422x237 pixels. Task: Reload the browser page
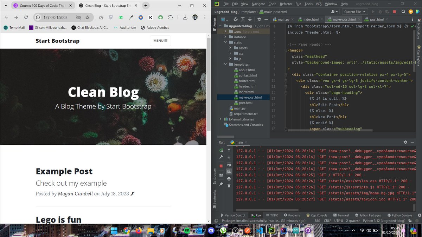pyautogui.click(x=26, y=17)
